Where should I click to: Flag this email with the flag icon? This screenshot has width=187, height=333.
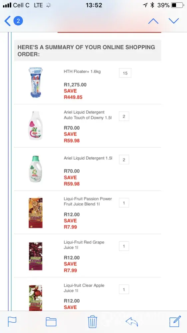tap(12, 322)
